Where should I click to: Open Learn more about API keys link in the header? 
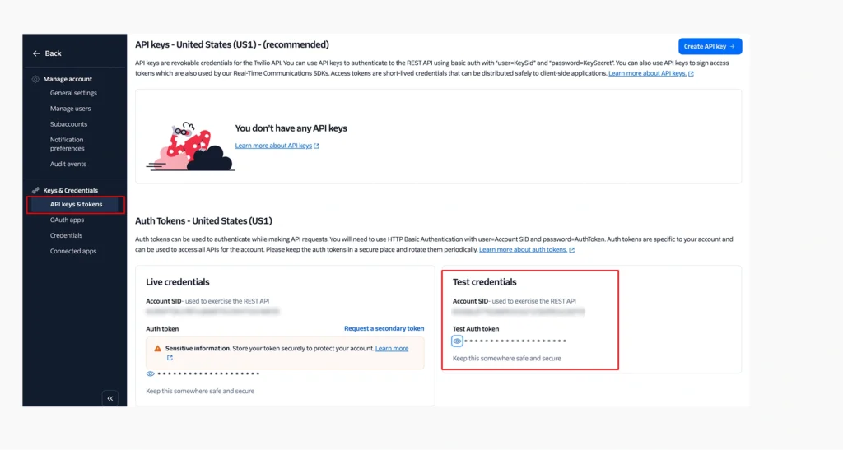coord(647,73)
